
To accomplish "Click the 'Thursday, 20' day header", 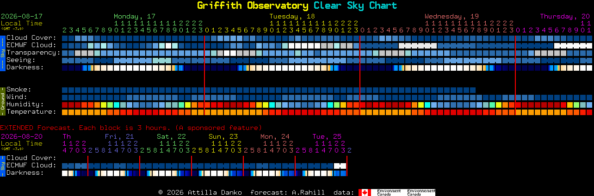I will point(565,16).
